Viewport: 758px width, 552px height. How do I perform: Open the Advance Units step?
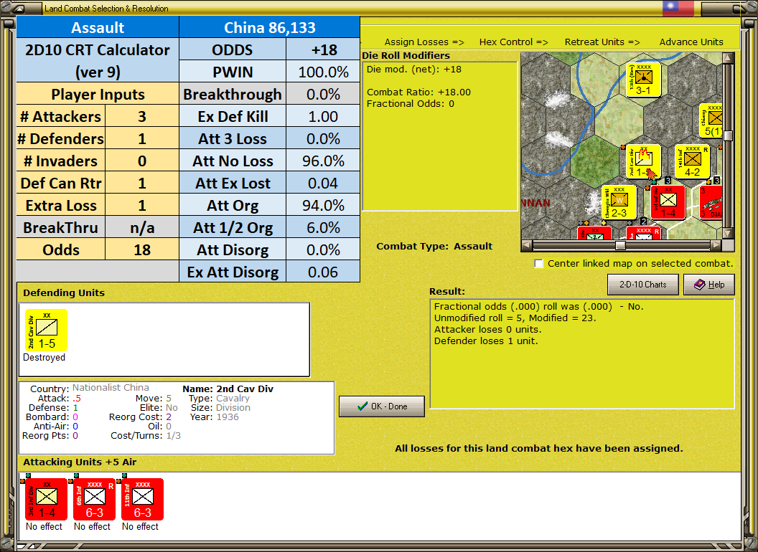(x=691, y=42)
